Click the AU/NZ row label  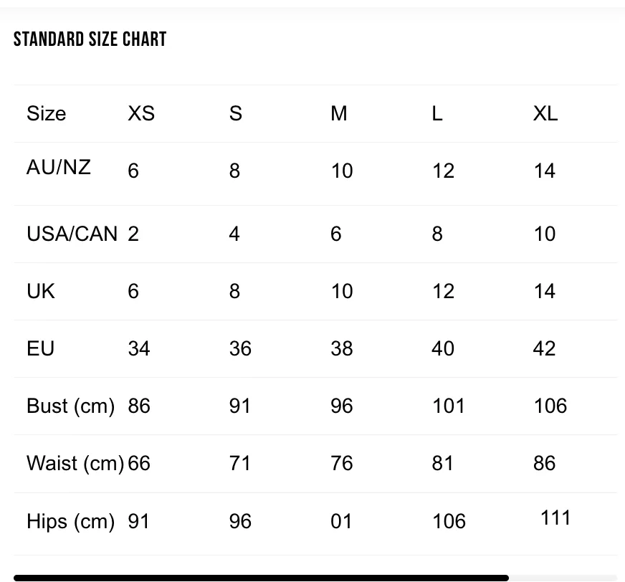(59, 166)
